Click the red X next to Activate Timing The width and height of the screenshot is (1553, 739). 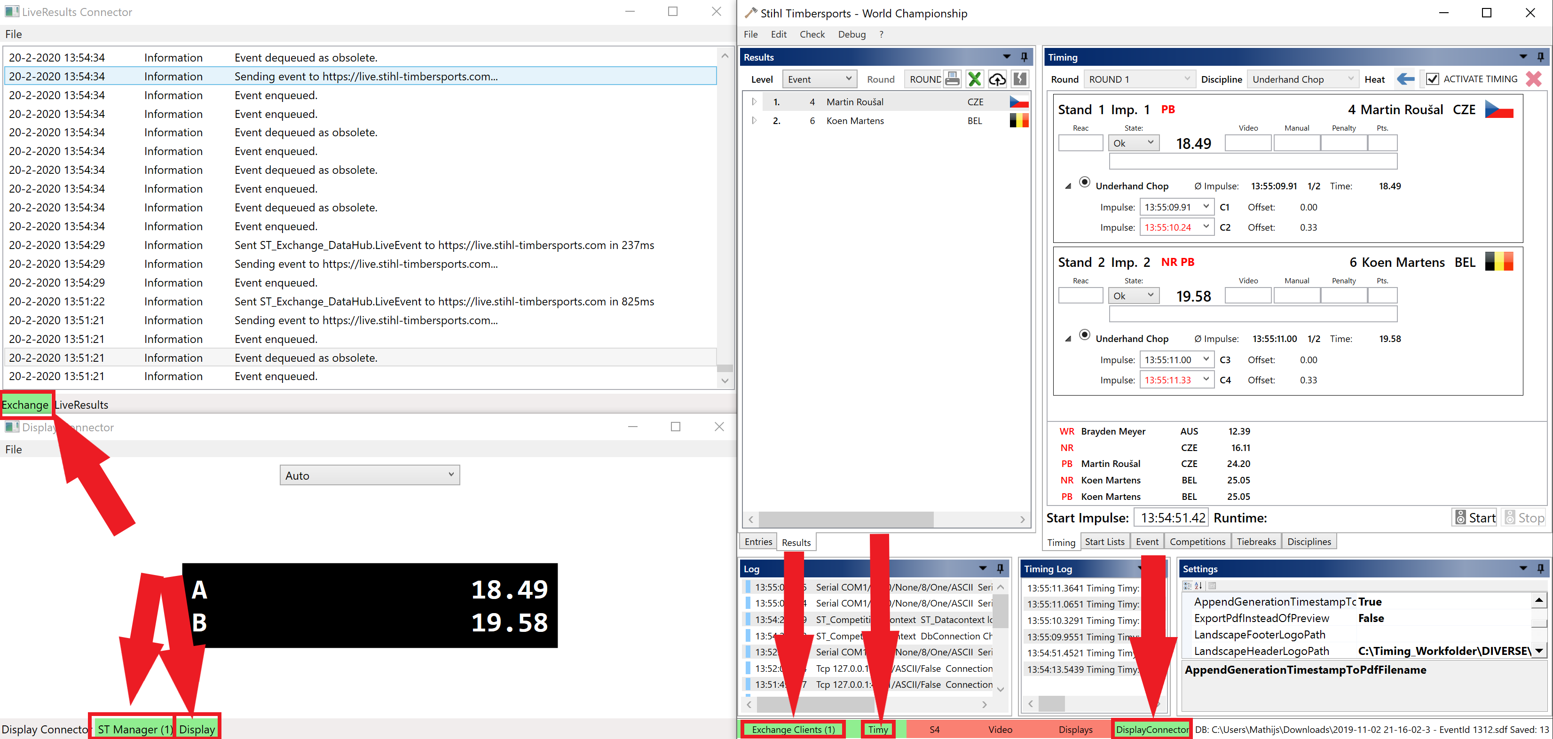1534,79
